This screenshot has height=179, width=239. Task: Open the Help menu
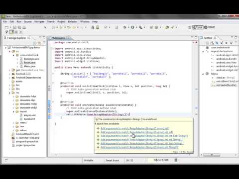tap(95, 22)
